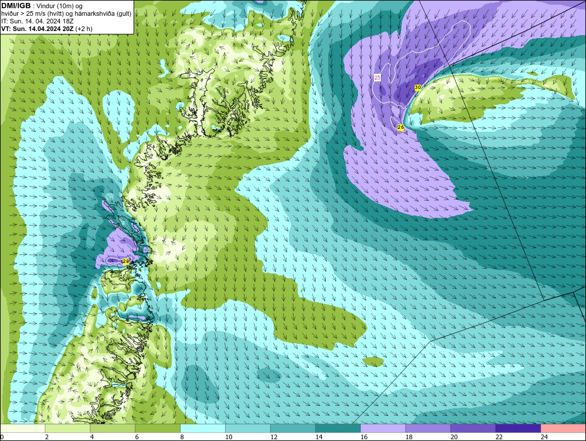
Task: Click the hviður > 25 m/s description line
Action: click(66, 14)
